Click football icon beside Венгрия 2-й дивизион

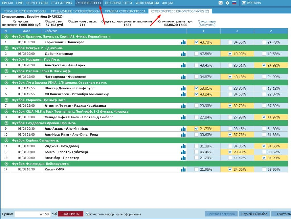[x=6, y=48]
